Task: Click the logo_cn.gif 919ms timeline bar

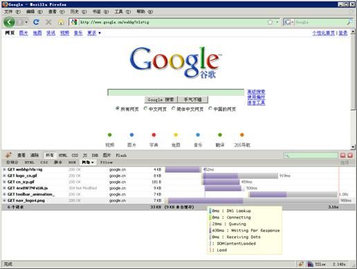Action: pyautogui.click(x=241, y=175)
